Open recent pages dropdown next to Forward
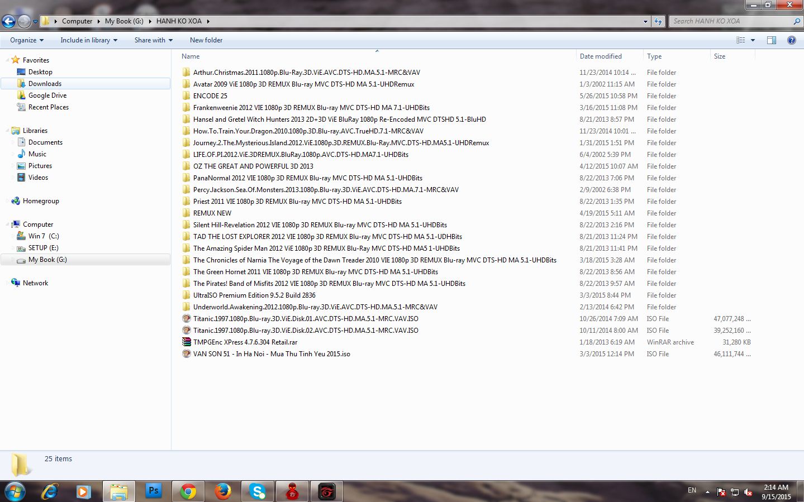804x502 pixels. 35,22
